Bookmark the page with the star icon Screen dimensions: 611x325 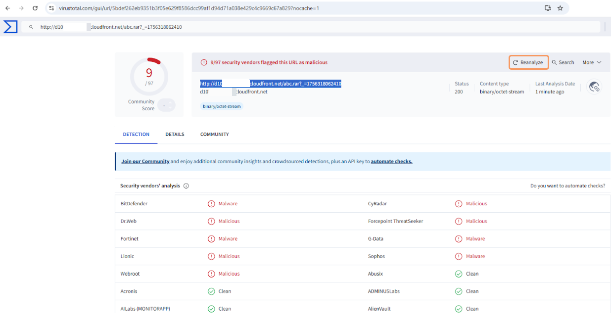pyautogui.click(x=560, y=8)
